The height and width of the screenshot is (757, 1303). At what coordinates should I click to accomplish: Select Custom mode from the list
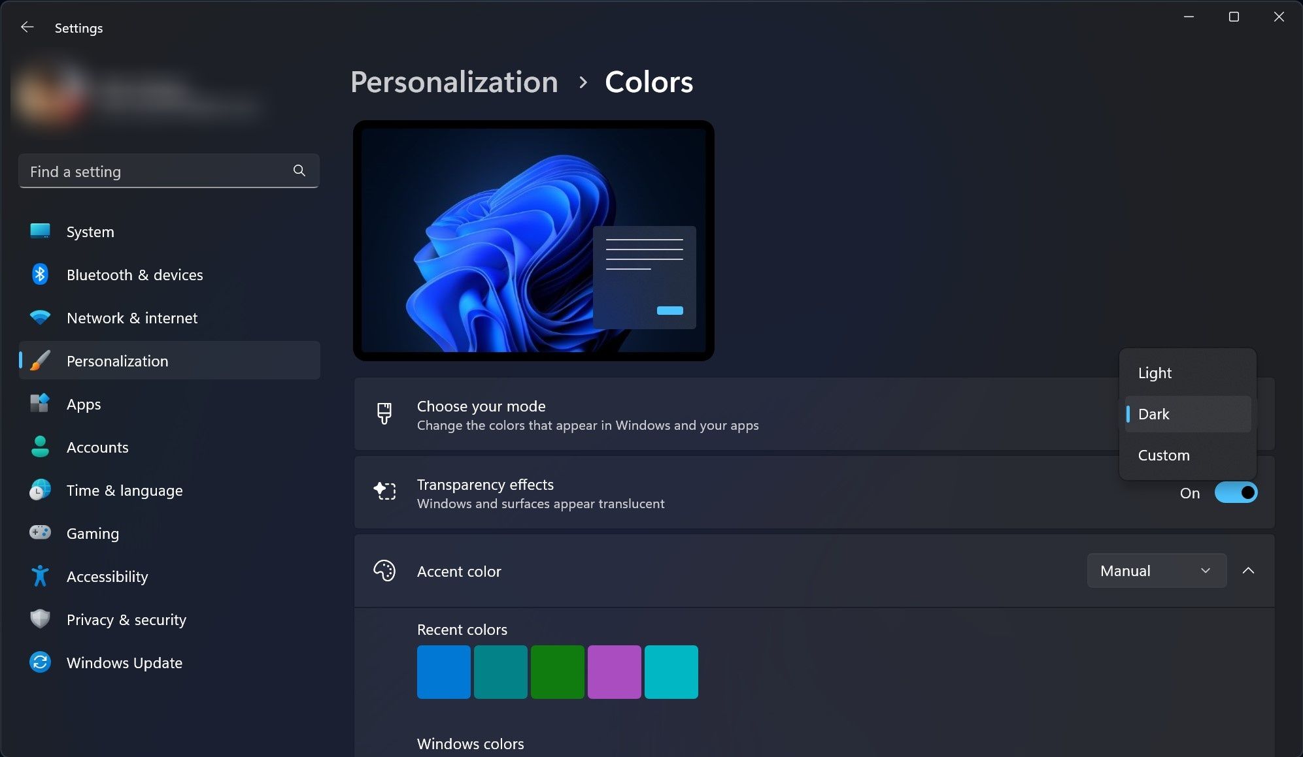(x=1163, y=454)
